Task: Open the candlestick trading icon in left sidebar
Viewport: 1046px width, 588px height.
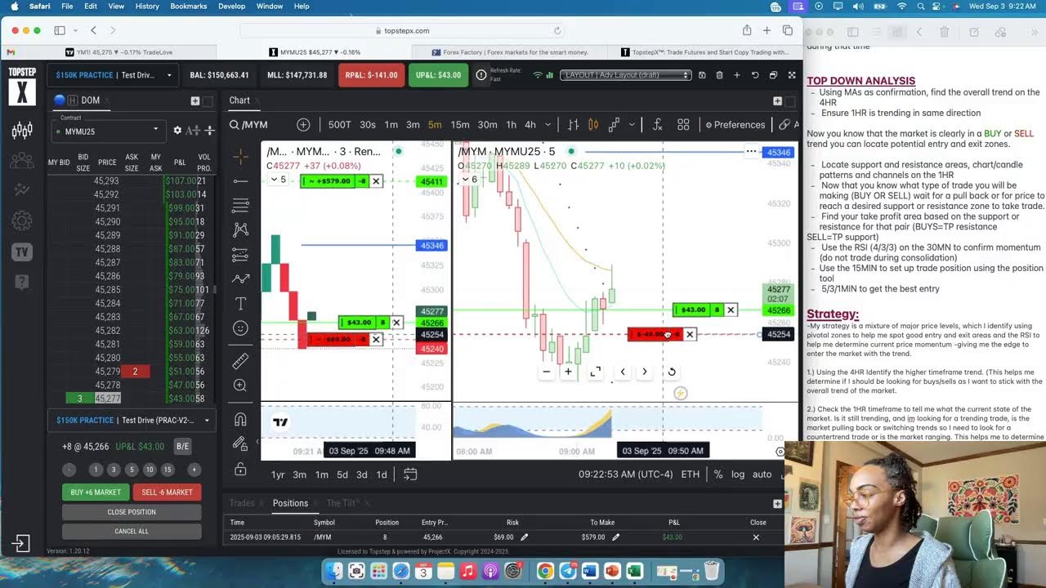Action: click(22, 131)
